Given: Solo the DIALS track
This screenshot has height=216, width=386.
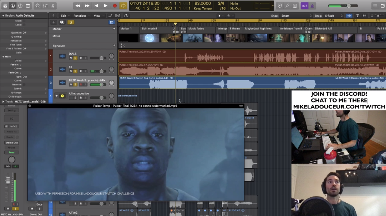Looking at the screenshot, I should tap(76, 58).
